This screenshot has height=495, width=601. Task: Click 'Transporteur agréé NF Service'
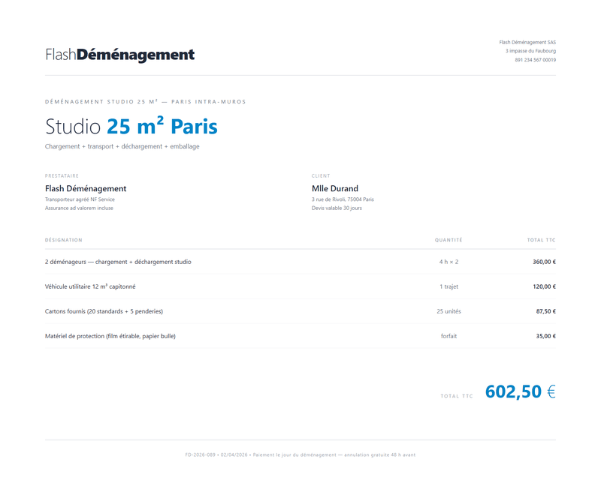tap(80, 199)
